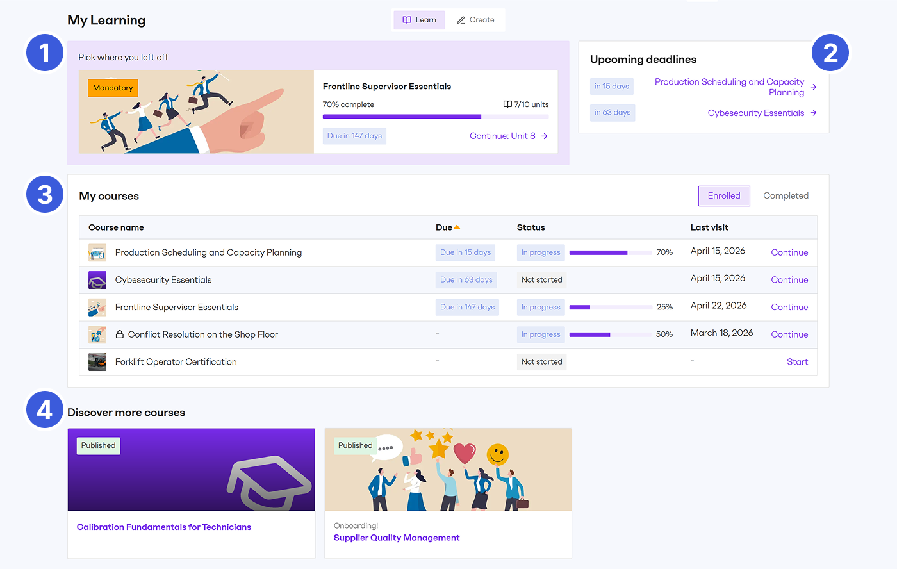Click the lock icon beside Conflict Resolution course
This screenshot has width=897, height=569.
(119, 334)
